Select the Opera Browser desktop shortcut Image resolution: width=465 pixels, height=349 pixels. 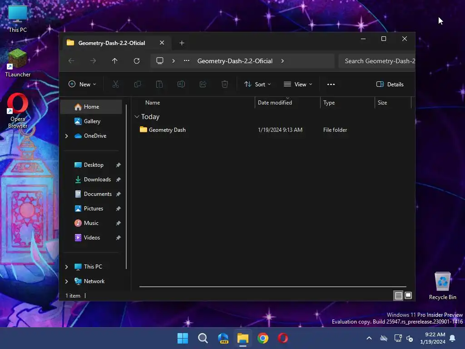(x=18, y=111)
